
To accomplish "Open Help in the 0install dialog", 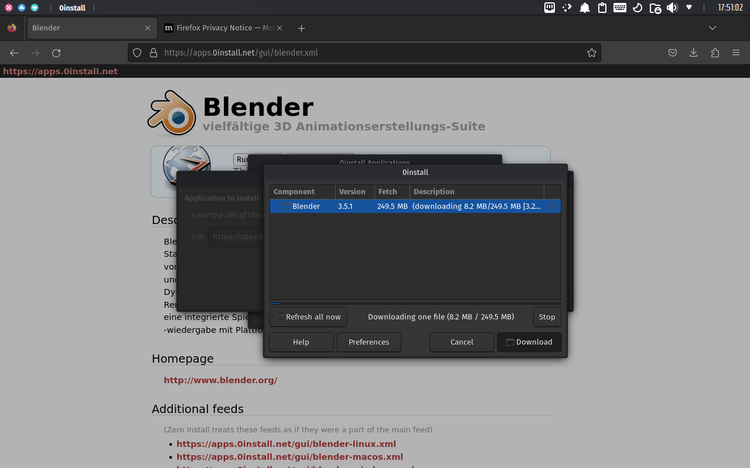I will [x=301, y=342].
